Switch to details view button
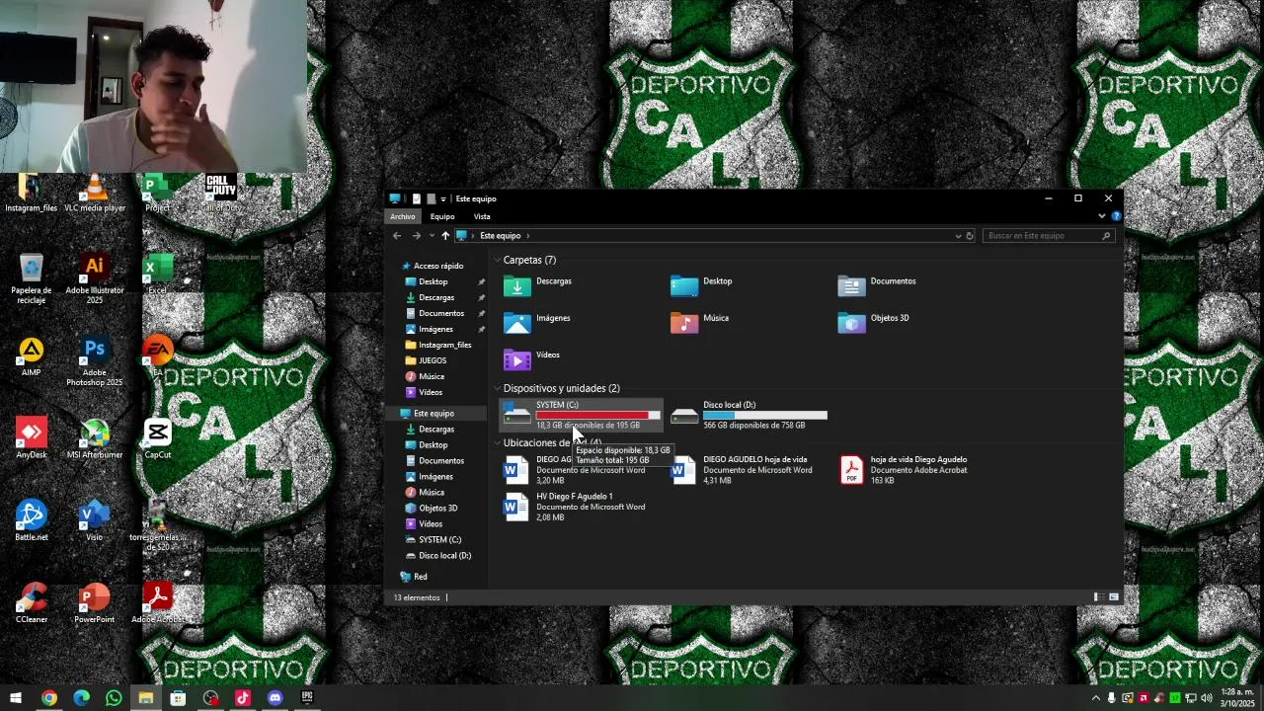 [1098, 597]
